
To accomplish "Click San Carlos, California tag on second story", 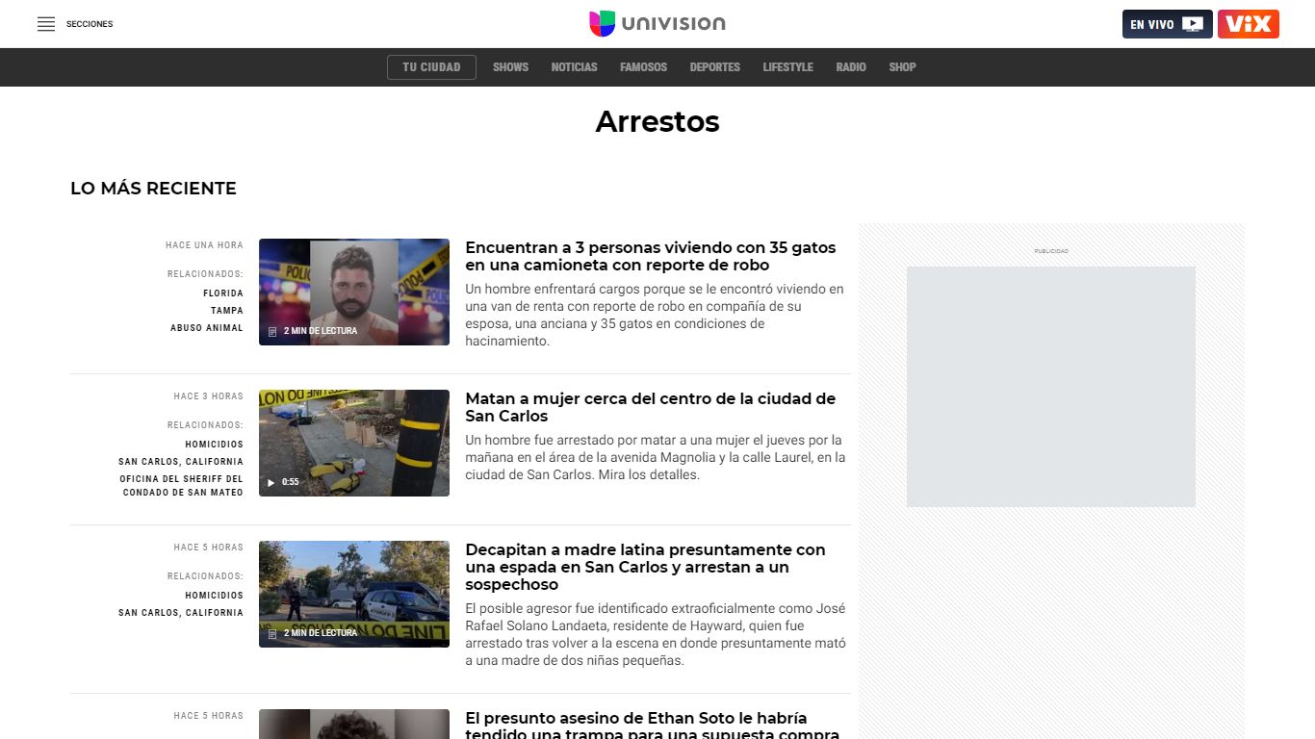I will tap(181, 462).
